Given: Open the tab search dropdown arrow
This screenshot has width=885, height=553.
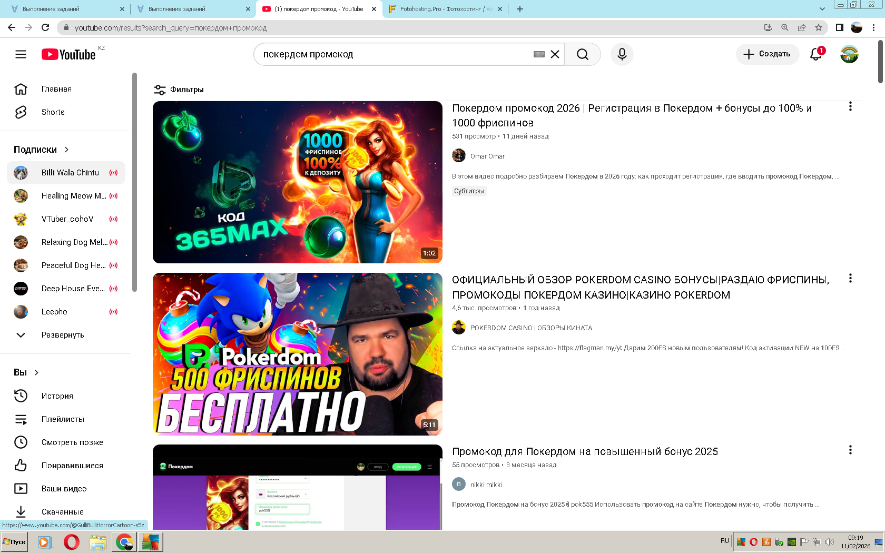Looking at the screenshot, I should point(822,9).
